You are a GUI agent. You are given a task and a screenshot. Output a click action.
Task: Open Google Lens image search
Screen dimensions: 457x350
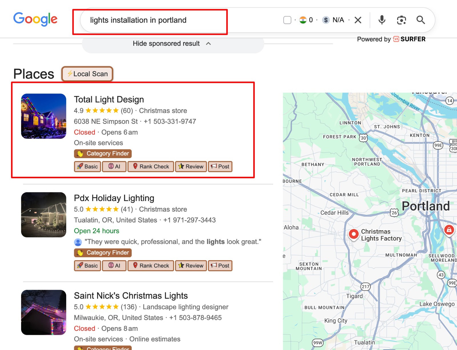pyautogui.click(x=401, y=20)
